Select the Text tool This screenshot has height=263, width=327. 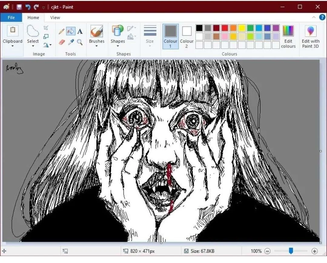80,31
